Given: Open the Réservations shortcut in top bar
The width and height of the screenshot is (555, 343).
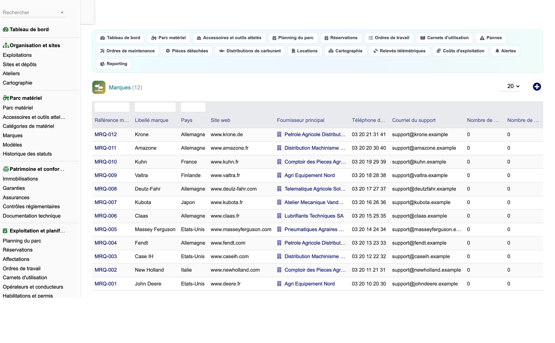Looking at the screenshot, I should click(x=341, y=38).
